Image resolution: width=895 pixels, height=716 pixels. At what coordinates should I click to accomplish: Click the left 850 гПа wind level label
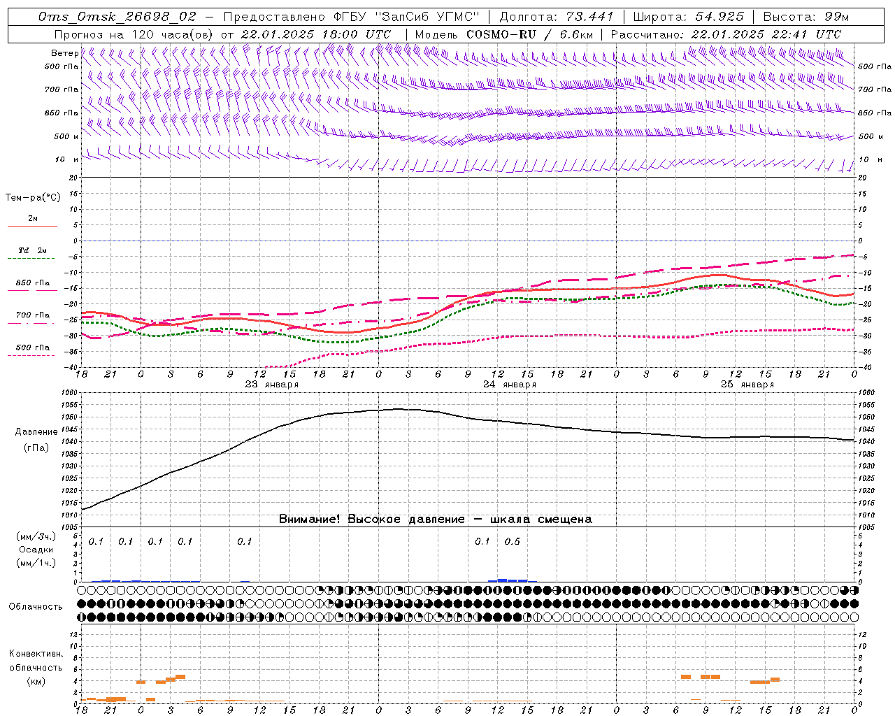pyautogui.click(x=62, y=113)
